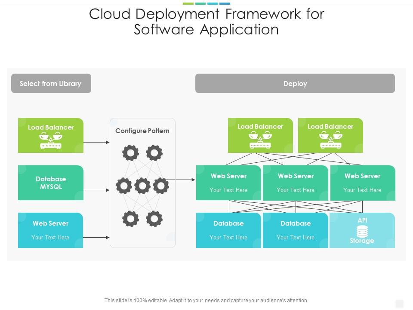Click the Load Balancer icon in the library column
The width and height of the screenshot is (413, 310).
pyautogui.click(x=51, y=140)
